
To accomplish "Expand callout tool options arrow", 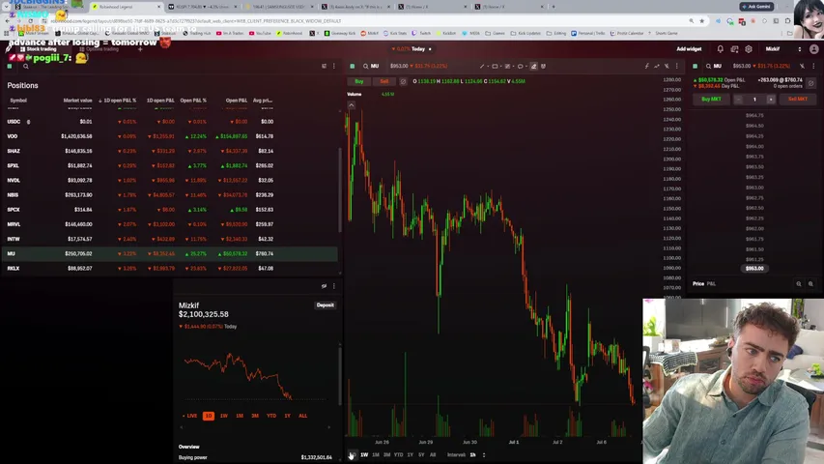I will [x=526, y=67].
